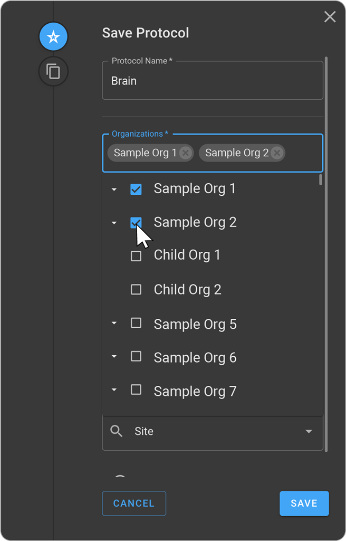This screenshot has width=346, height=541.
Task: Collapse the Sample Org 2 tree node
Action: pos(114,223)
